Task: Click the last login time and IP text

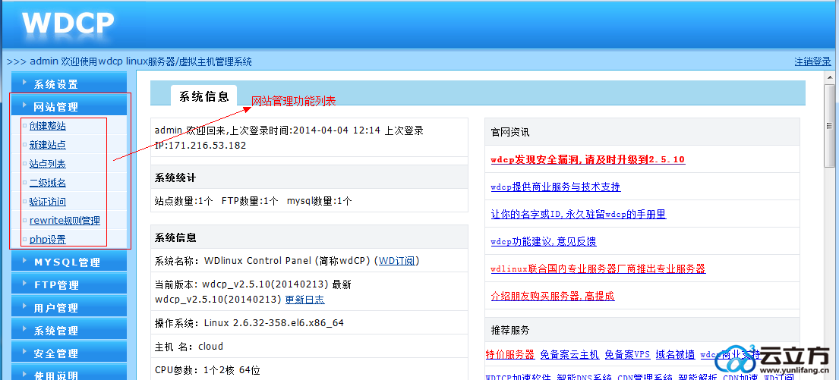Action: pos(289,137)
